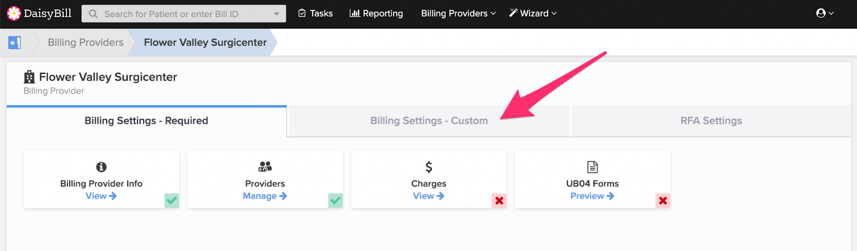This screenshot has width=857, height=251.
Task: Click the Charges dollar sign icon
Action: (x=429, y=167)
